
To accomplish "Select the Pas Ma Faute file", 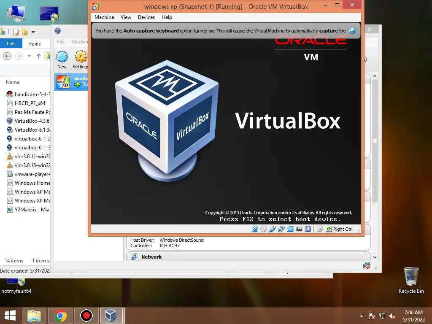I will [28, 112].
